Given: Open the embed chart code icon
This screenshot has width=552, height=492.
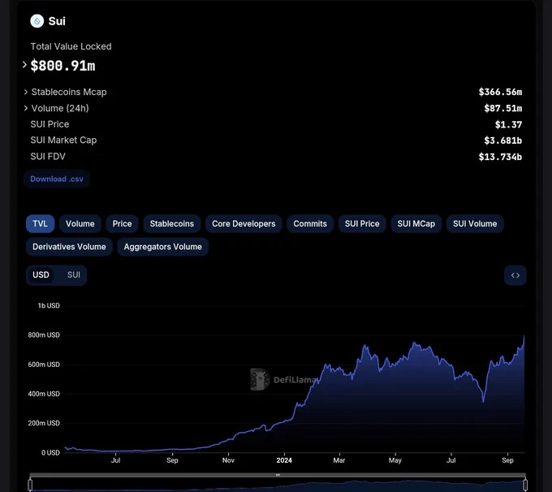Looking at the screenshot, I should tap(515, 275).
